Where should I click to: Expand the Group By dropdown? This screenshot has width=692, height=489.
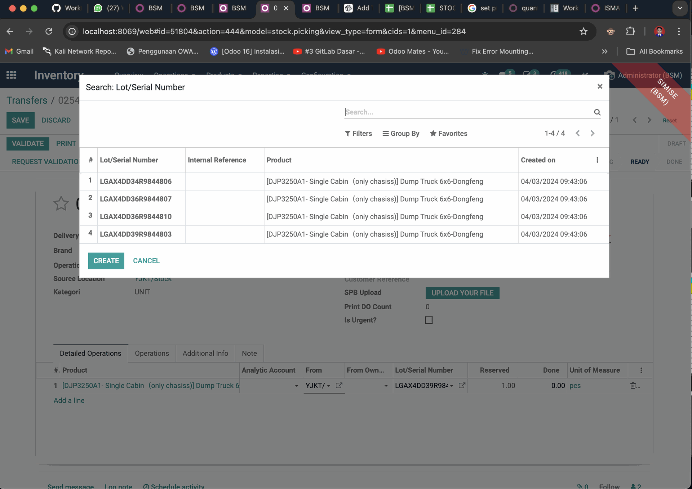(401, 134)
